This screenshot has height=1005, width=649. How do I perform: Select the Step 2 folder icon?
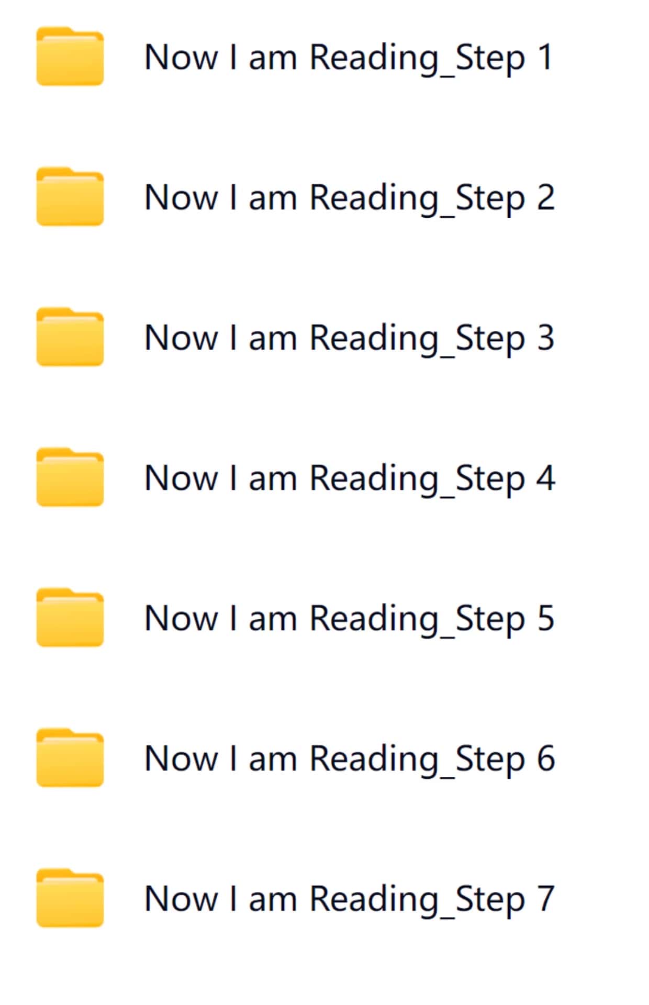(x=70, y=196)
